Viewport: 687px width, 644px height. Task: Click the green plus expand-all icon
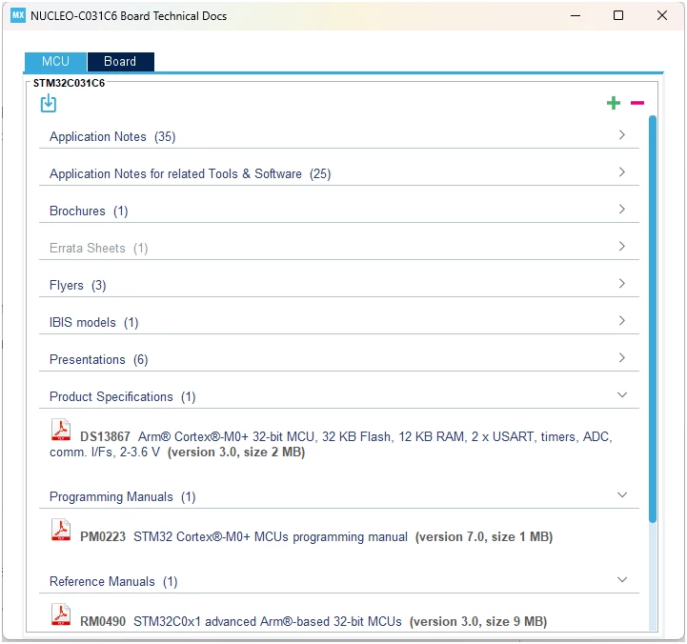(614, 103)
